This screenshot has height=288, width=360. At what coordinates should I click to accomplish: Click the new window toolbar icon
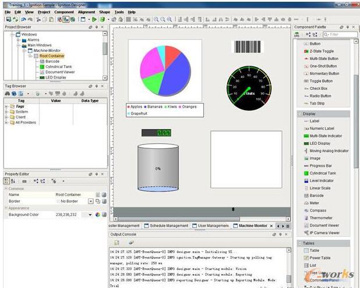point(83,19)
